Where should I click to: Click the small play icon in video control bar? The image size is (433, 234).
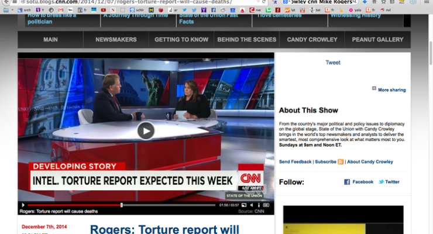point(23,205)
